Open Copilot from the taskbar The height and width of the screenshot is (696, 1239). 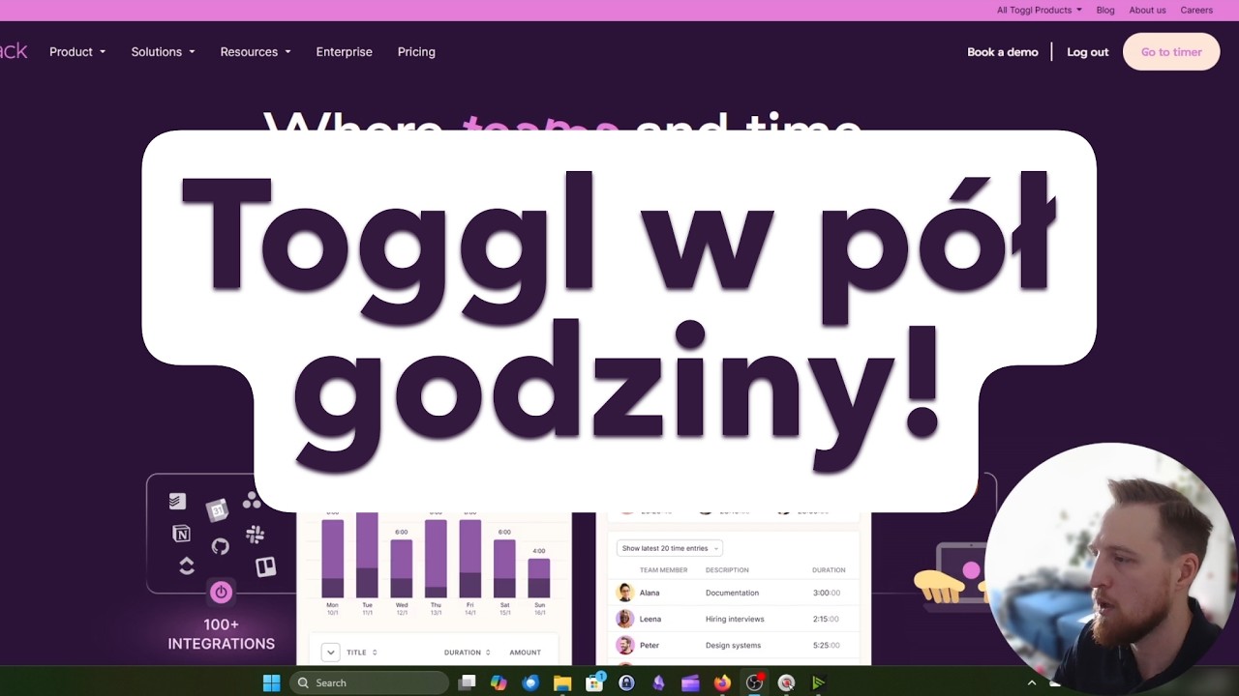(499, 682)
